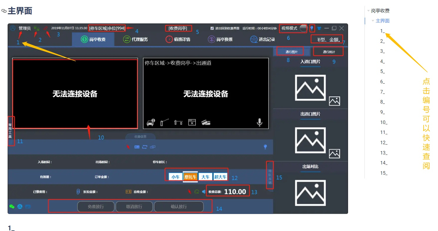The height and width of the screenshot is (231, 438).
Task: Switch to the 岗亭换班 tab
Action: (x=220, y=39)
